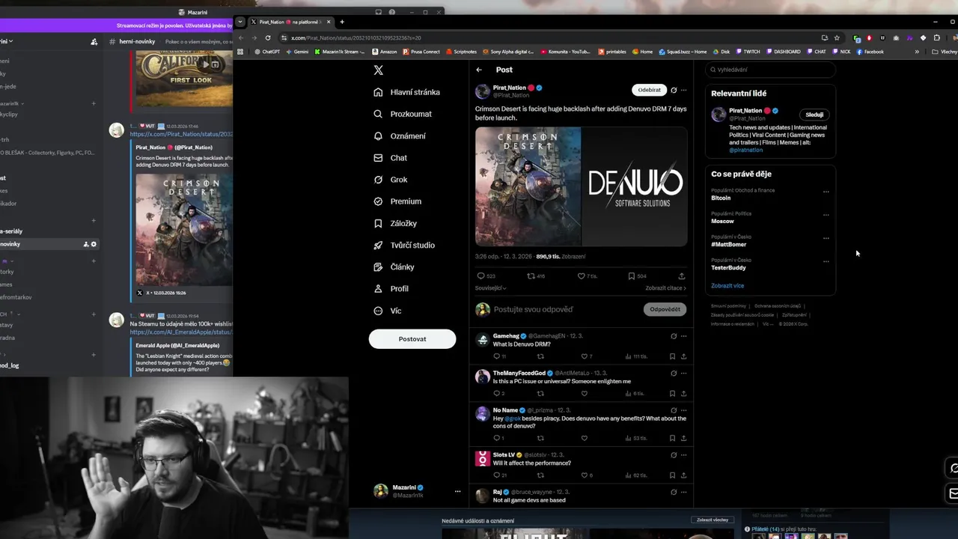Select Pirat_Nation browser tab
Viewport: 958px width, 539px height.
coord(290,22)
